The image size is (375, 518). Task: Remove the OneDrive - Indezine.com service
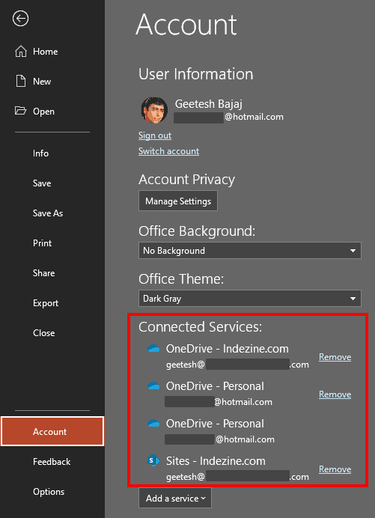pyautogui.click(x=335, y=357)
